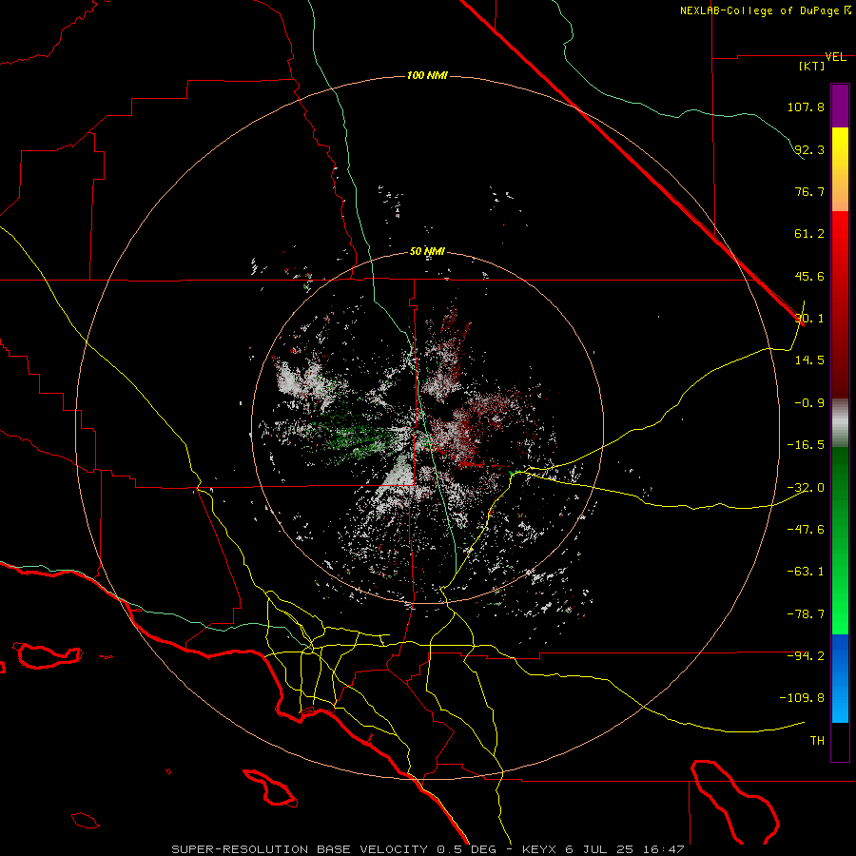Image resolution: width=856 pixels, height=856 pixels.
Task: Click the -94.2 legend value
Action: pos(806,656)
